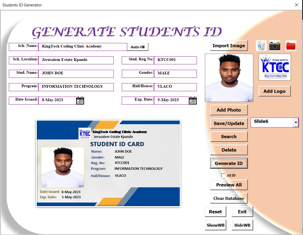Open the red folder icon to browse images
Viewport: 303px width, 235px height.
[291, 46]
